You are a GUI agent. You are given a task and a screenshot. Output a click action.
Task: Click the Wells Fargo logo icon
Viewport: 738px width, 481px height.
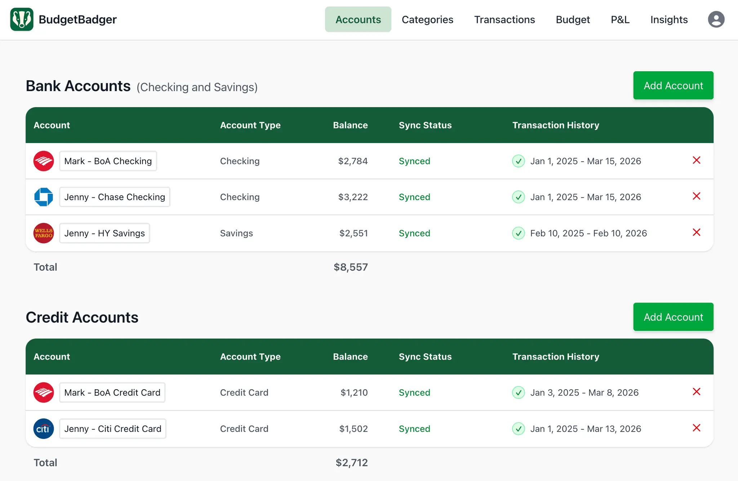pos(44,233)
